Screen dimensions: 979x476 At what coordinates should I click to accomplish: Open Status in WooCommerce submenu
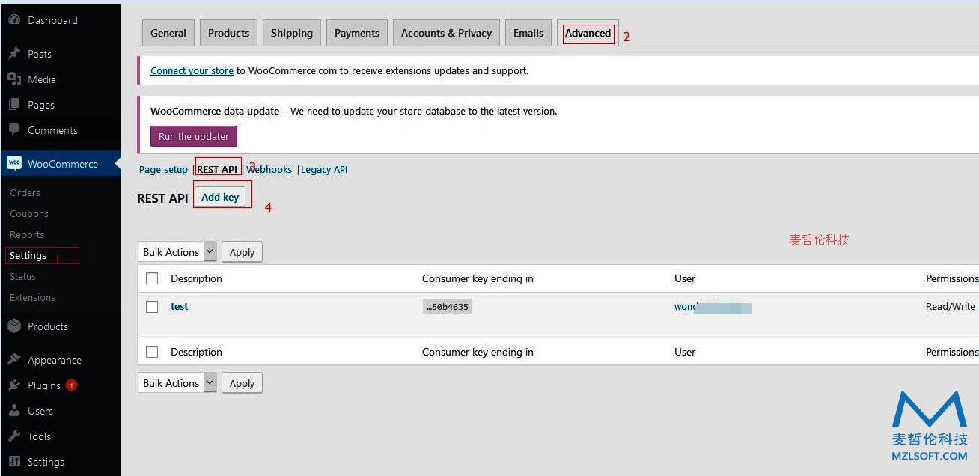23,276
